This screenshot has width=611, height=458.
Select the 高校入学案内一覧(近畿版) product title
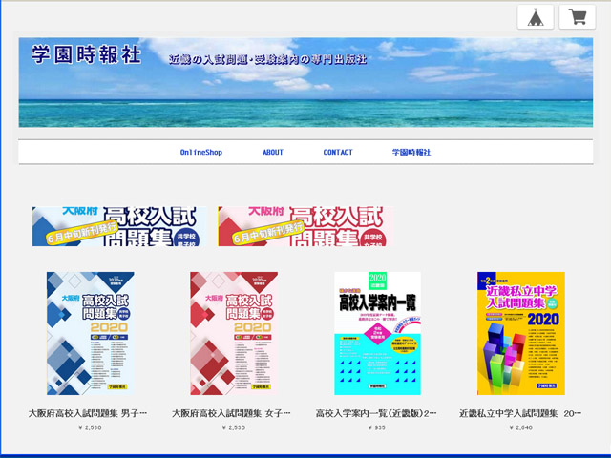(x=376, y=413)
